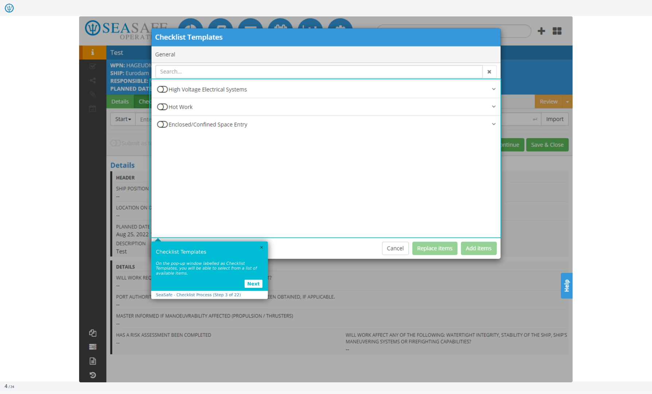Toggle the Hot Work switch

pyautogui.click(x=162, y=107)
